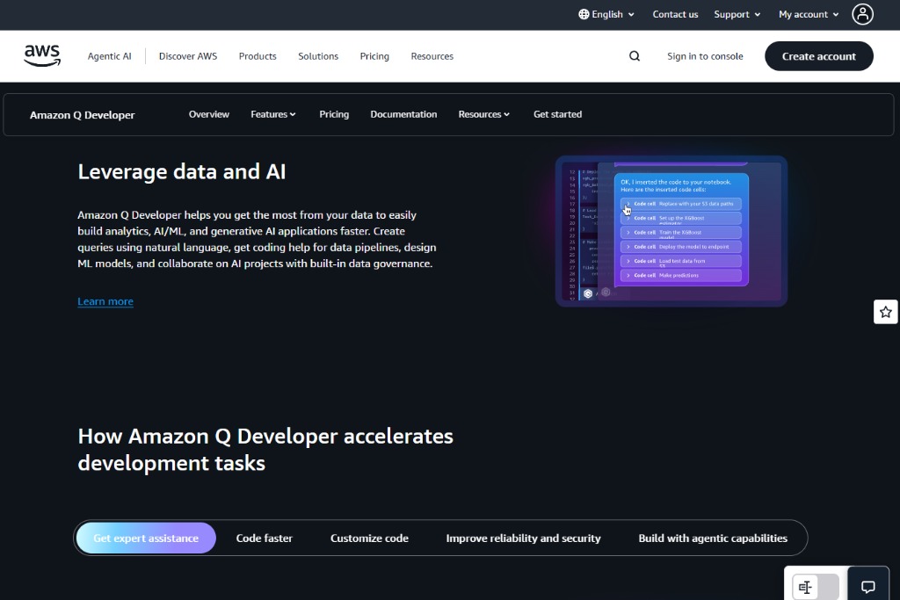Viewport: 900px width, 600px height.
Task: Open the Products menu
Action: coord(257,55)
